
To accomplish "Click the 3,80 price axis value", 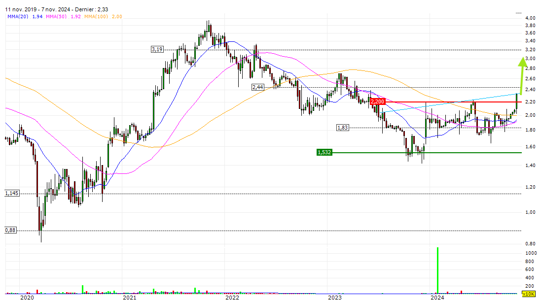I will coord(530,26).
